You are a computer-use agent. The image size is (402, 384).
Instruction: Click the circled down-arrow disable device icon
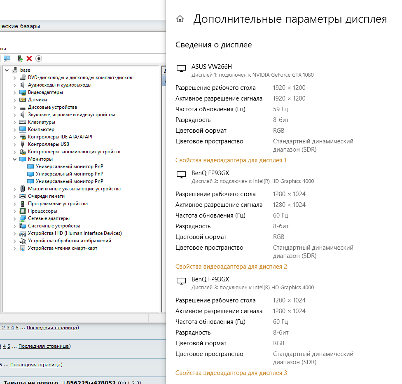click(x=39, y=59)
